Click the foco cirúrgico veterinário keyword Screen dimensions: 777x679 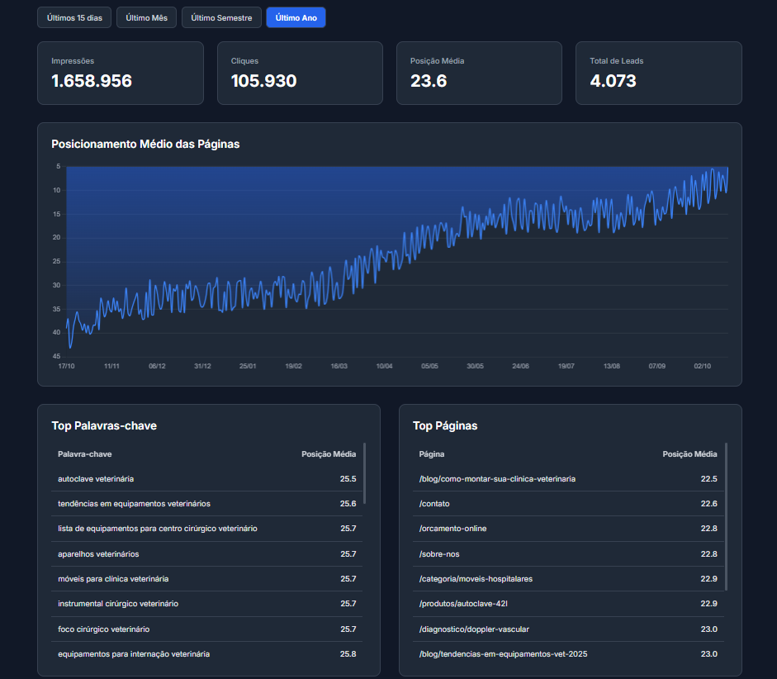(103, 629)
